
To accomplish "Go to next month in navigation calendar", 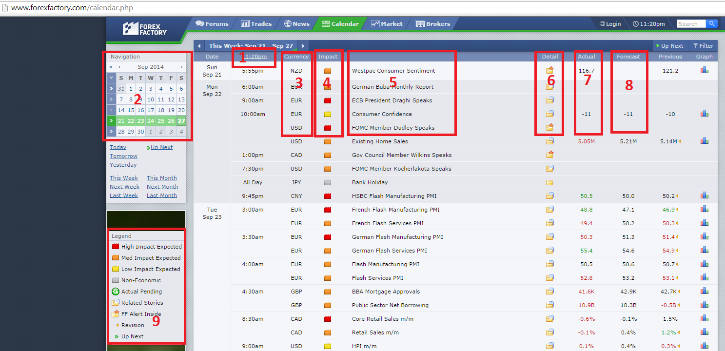I will pos(182,67).
